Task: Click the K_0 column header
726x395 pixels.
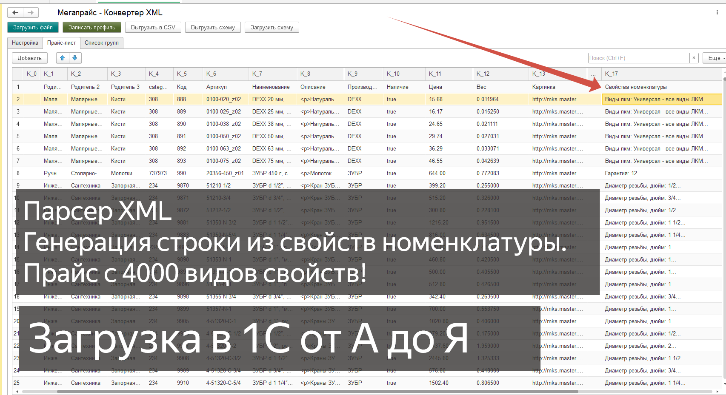Action: [31, 74]
